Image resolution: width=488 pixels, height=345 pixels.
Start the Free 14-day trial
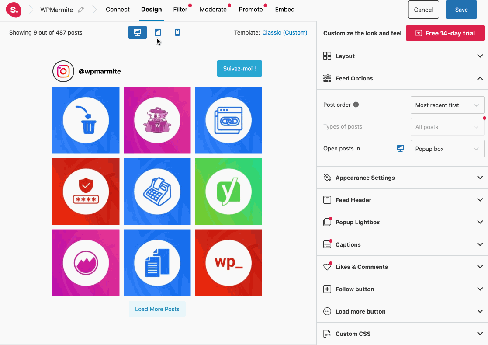point(445,33)
